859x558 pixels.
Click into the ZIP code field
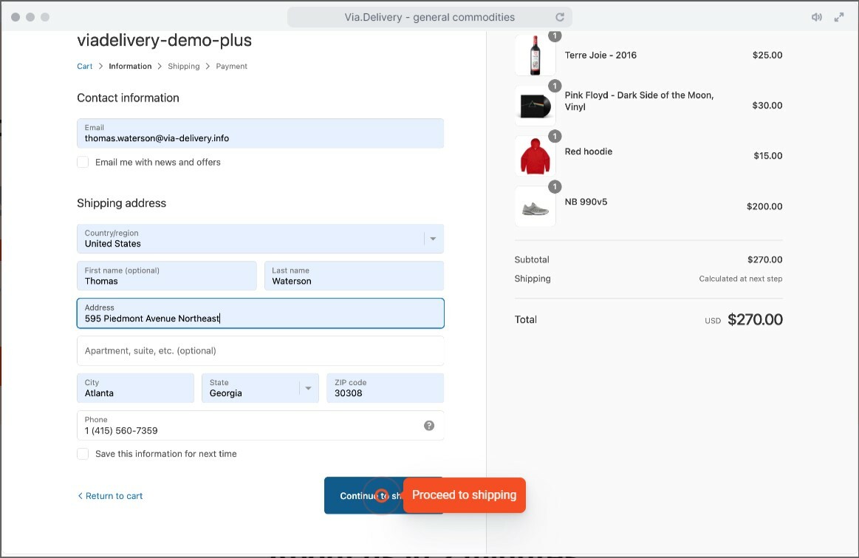click(x=385, y=388)
